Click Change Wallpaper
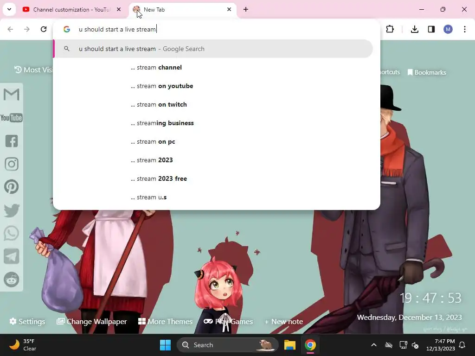The height and width of the screenshot is (356, 475). (x=92, y=322)
